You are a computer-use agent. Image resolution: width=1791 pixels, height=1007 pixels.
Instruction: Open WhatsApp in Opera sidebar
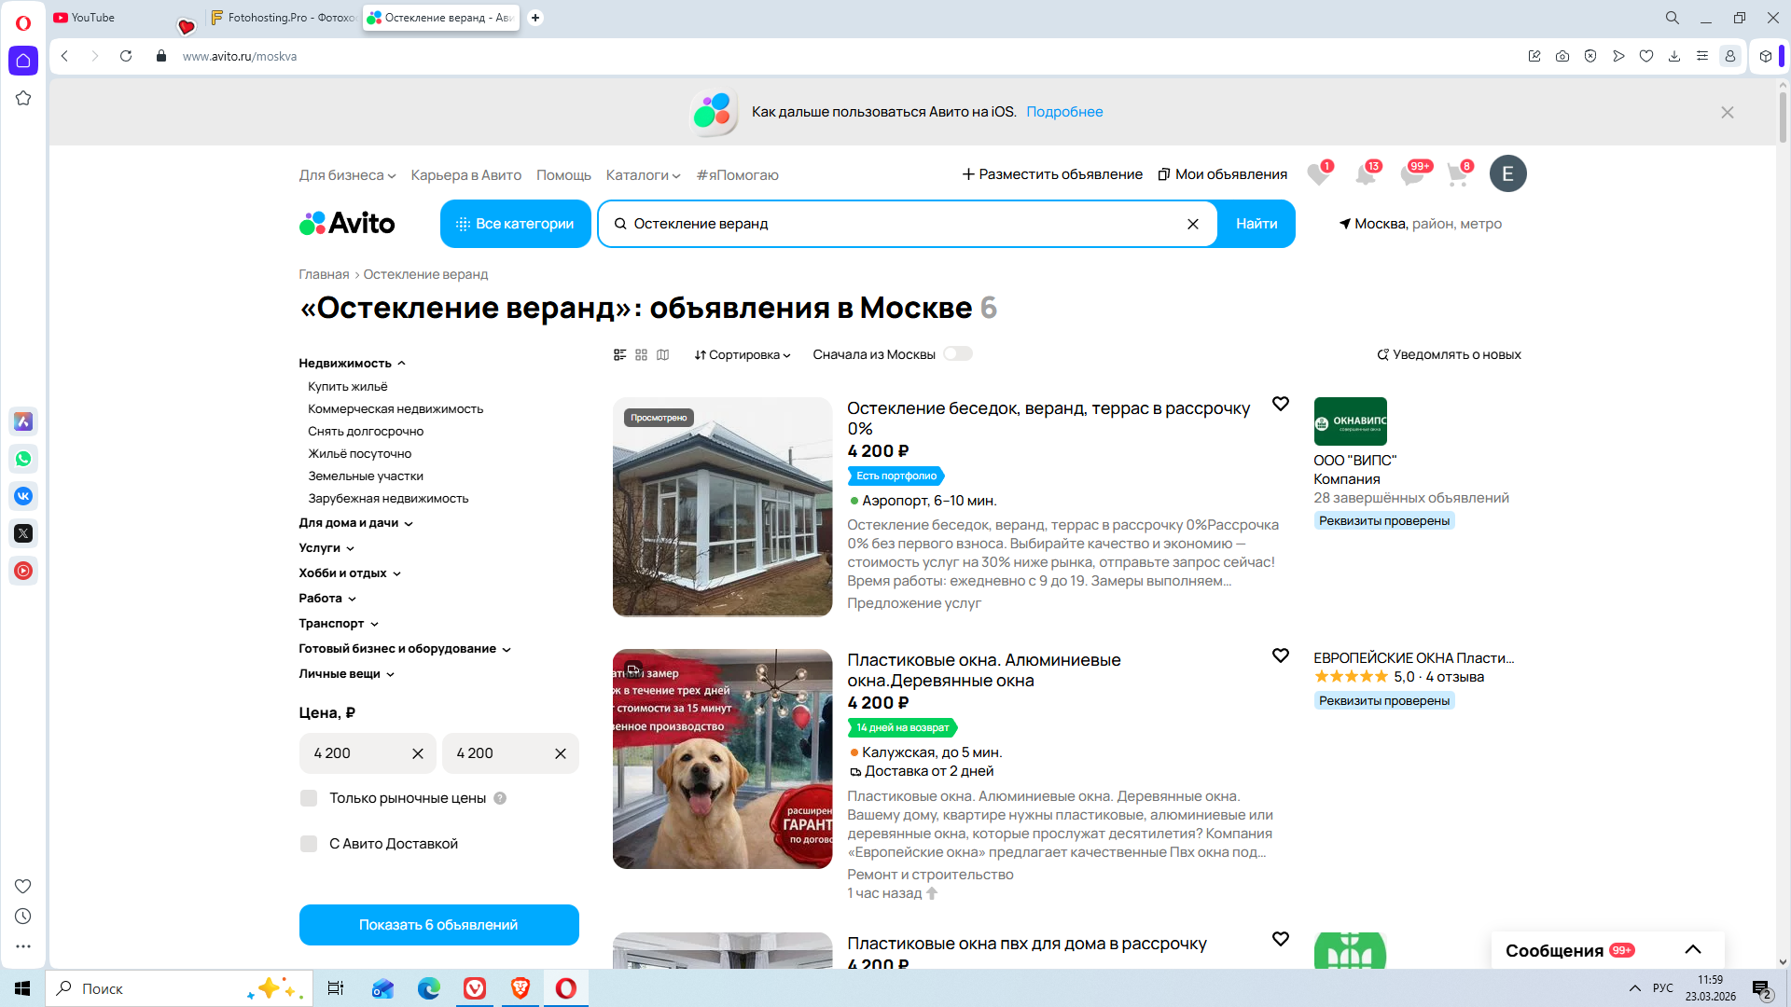click(x=23, y=459)
